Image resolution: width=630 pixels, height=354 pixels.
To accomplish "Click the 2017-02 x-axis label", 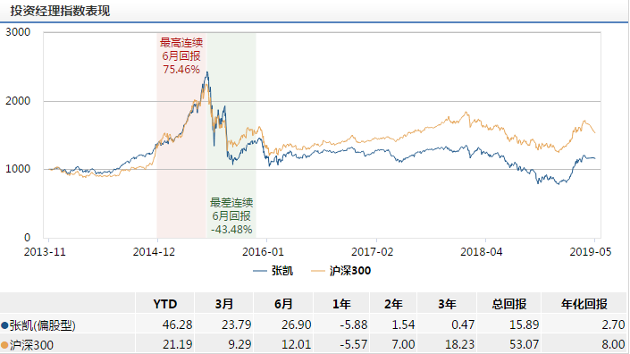I will (373, 252).
